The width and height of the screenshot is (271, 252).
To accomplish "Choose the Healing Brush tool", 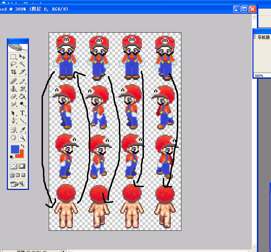I will [x=13, y=81].
